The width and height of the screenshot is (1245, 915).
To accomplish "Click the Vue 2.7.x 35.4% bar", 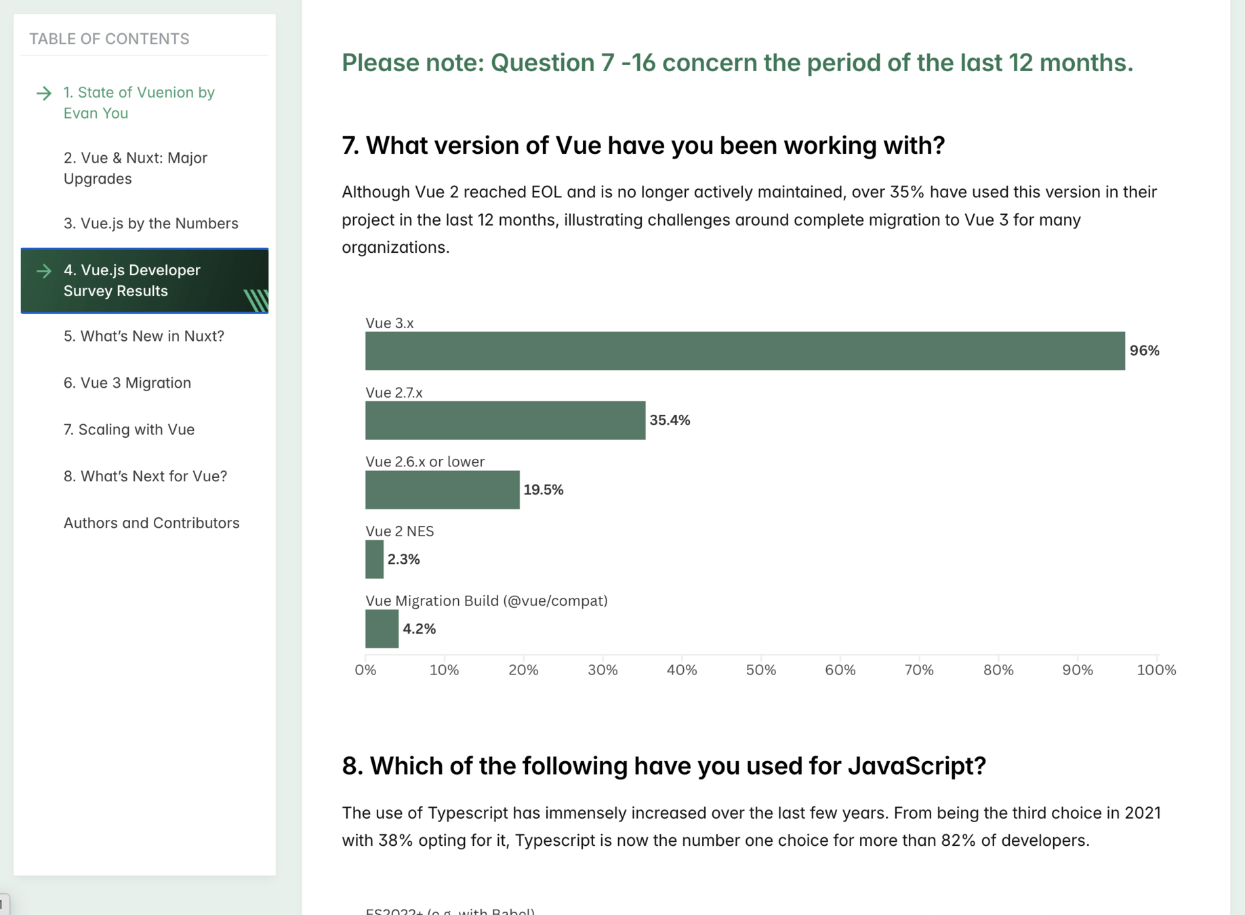I will (x=505, y=420).
